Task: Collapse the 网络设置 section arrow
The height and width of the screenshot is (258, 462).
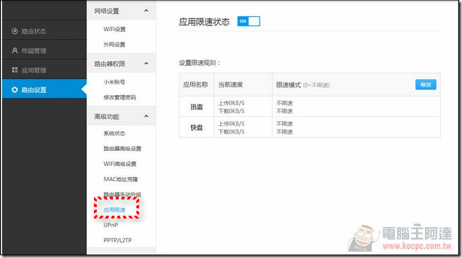Action: [146, 11]
